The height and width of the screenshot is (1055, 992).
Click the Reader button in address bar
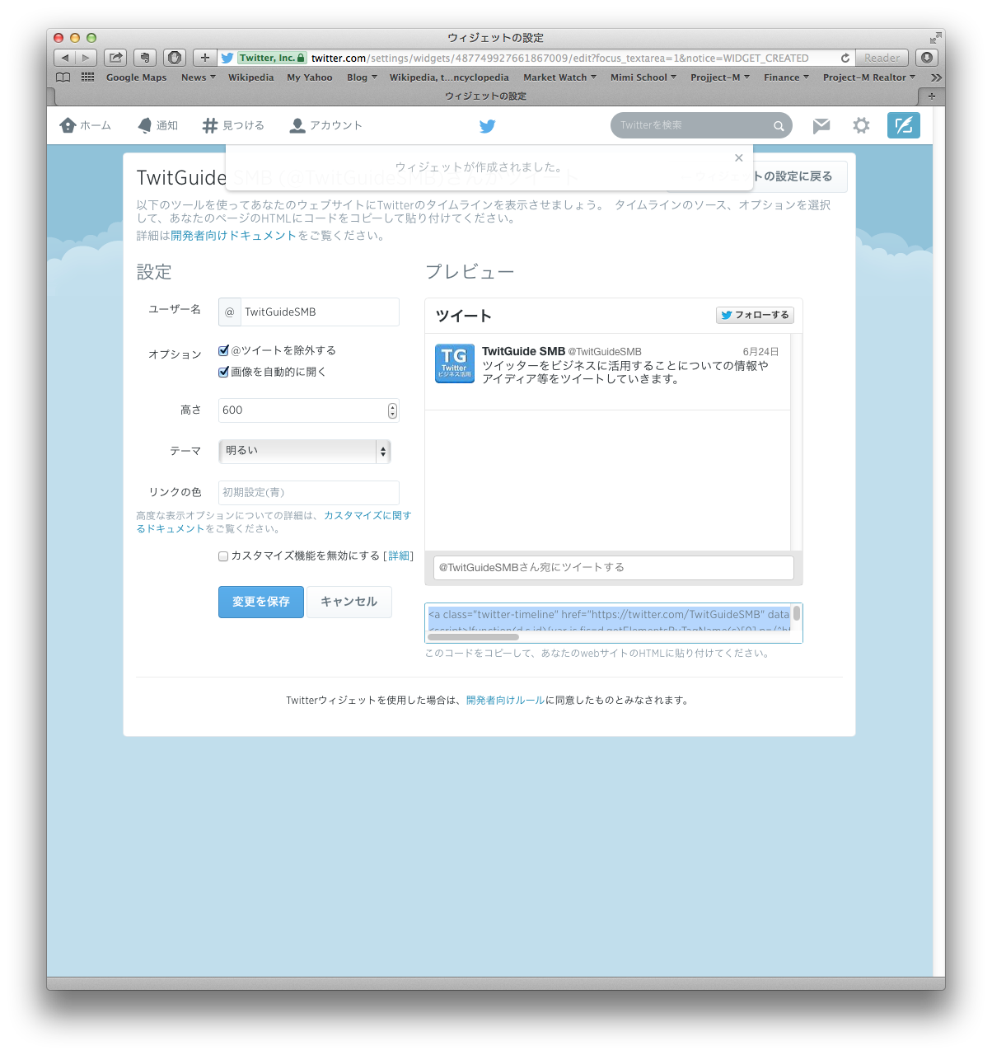pyautogui.click(x=882, y=58)
